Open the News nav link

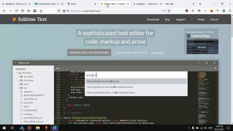[201, 19]
